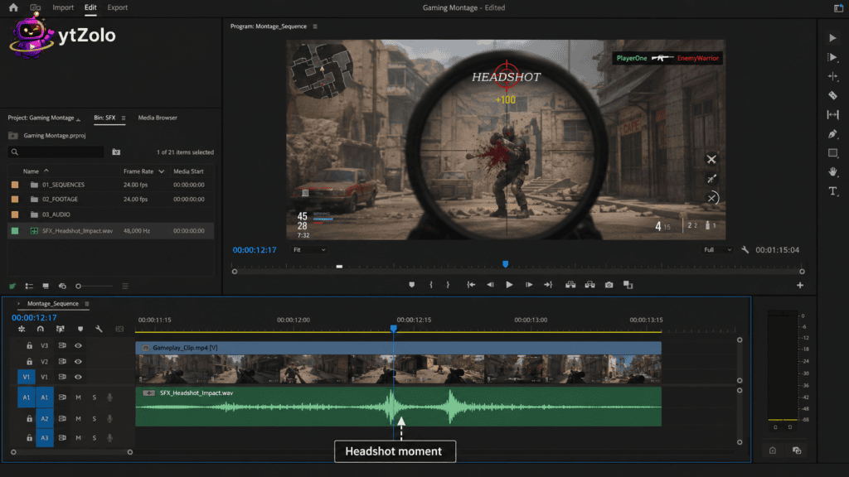This screenshot has height=477, width=849.
Task: Select the Hand tool
Action: pyautogui.click(x=832, y=172)
